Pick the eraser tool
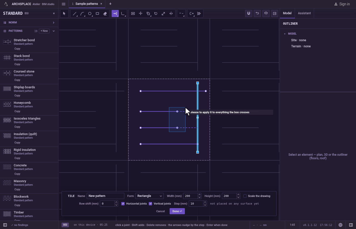The width and height of the screenshot is (356, 229). (105, 13)
